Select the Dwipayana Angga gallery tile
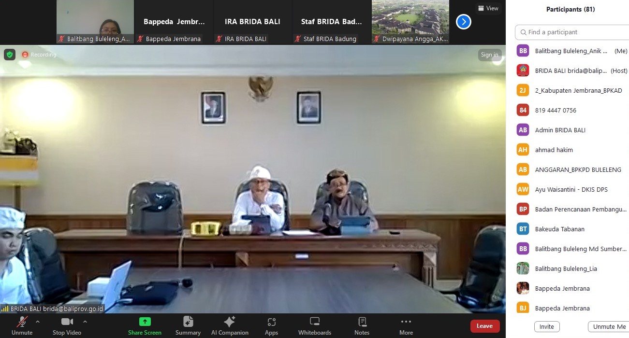Screen dimensions: 629x338 coord(410,22)
